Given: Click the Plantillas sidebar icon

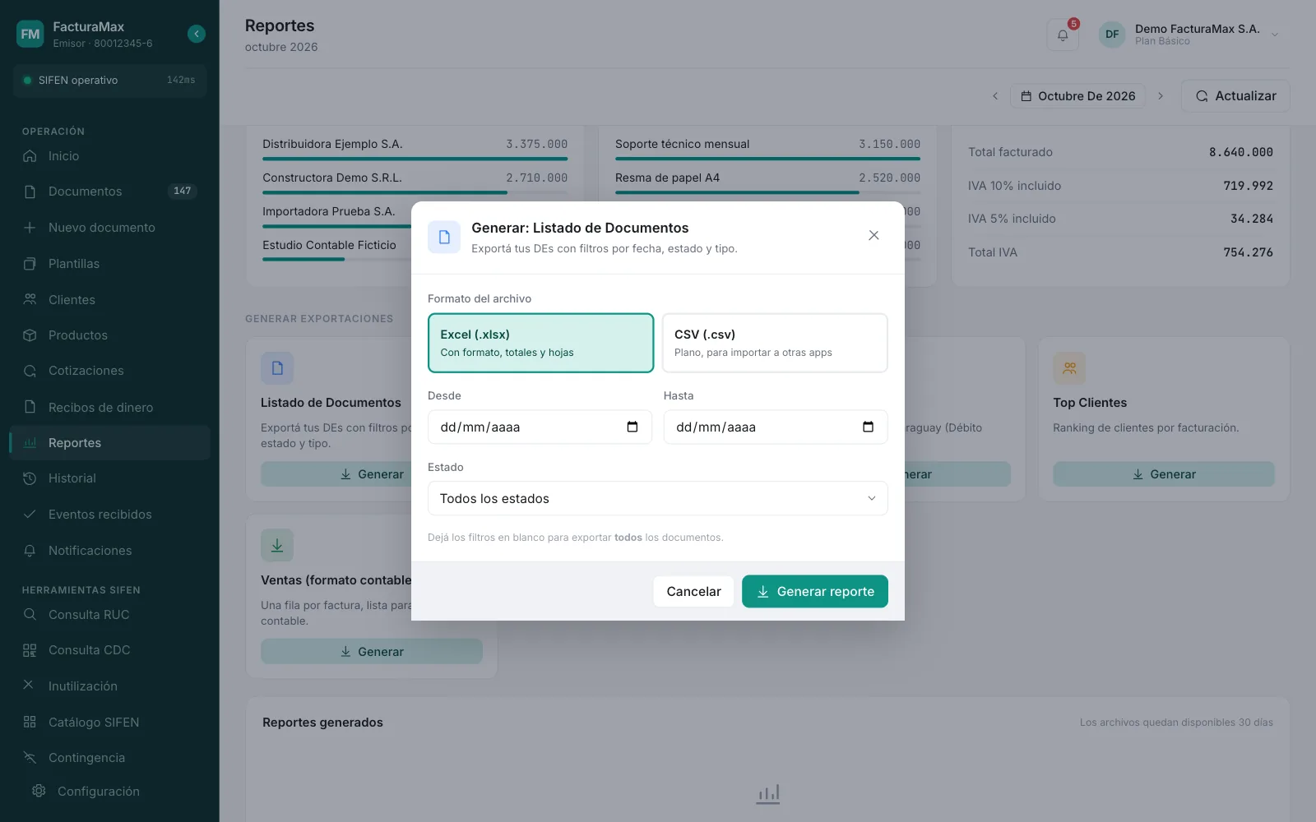Looking at the screenshot, I should pyautogui.click(x=30, y=264).
